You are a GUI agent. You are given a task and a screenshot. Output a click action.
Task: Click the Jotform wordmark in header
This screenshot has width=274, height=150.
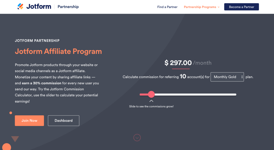click(39, 6)
